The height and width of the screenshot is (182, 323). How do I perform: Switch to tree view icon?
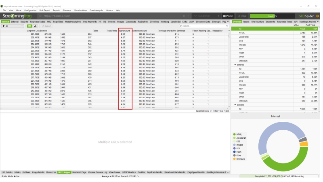35,26
